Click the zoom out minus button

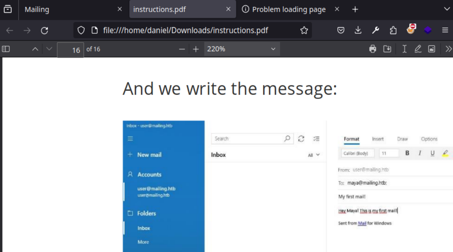(x=182, y=49)
